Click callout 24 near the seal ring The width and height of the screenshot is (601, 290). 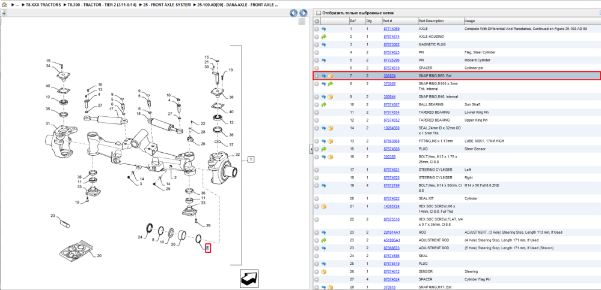point(140,237)
